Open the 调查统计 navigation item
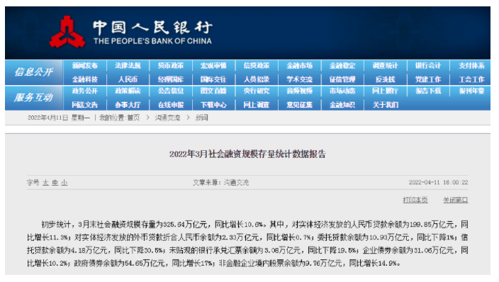 [x=386, y=66]
